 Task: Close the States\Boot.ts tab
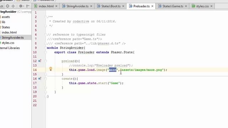(x=123, y=6)
